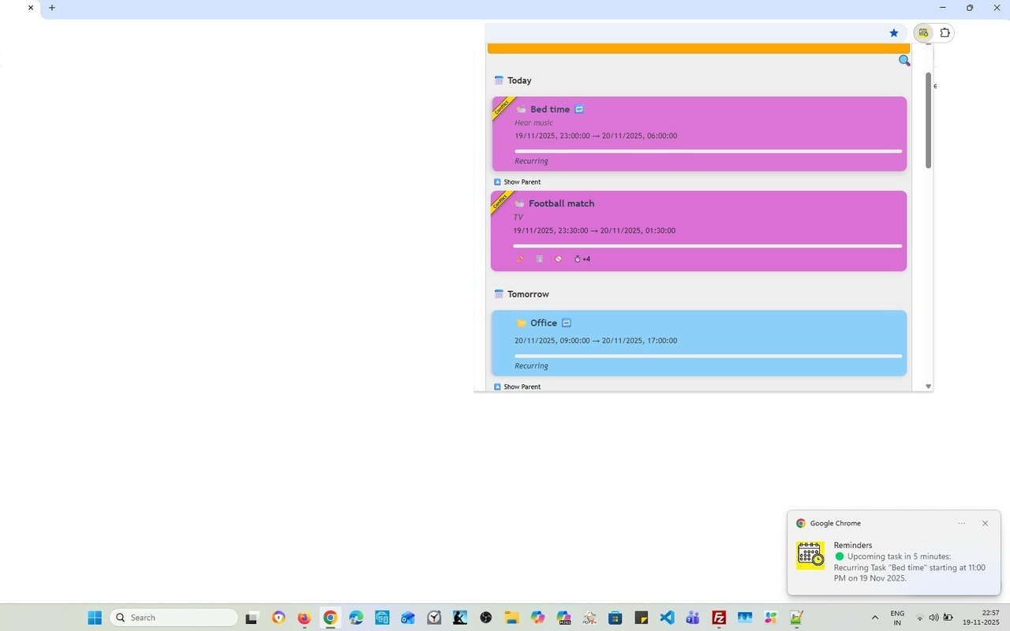Click the Reminders calendar image in the notification

(810, 555)
